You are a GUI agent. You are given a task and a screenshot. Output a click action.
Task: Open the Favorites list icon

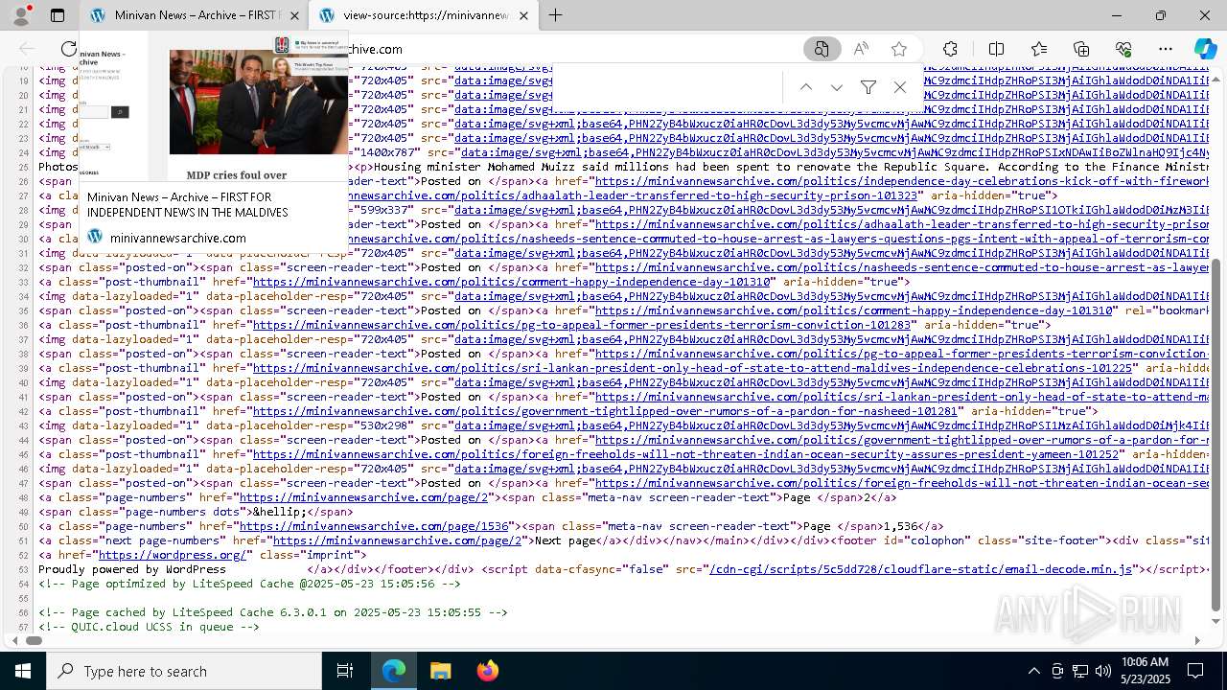coord(1039,49)
